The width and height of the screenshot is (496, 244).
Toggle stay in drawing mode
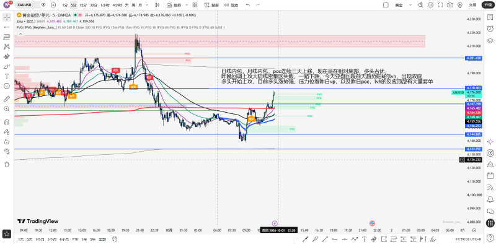[x=7, y=131]
